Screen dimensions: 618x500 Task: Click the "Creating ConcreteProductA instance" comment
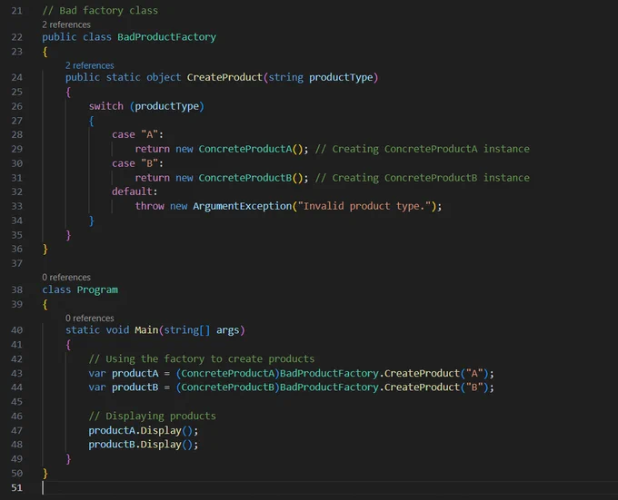[422, 149]
